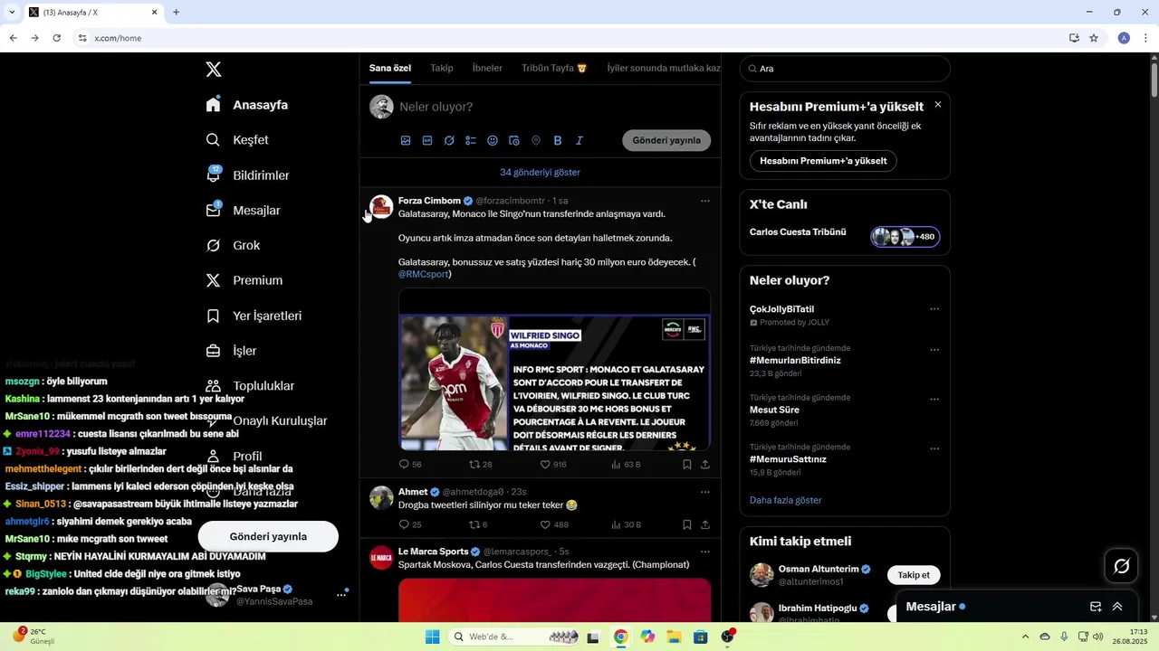Viewport: 1159px width, 651px height.
Task: Reply to Ahmet's post
Action: 410,524
